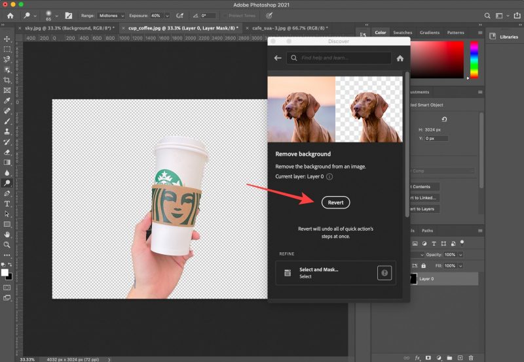Select the Gradient tool
The image size is (524, 362).
[7, 162]
